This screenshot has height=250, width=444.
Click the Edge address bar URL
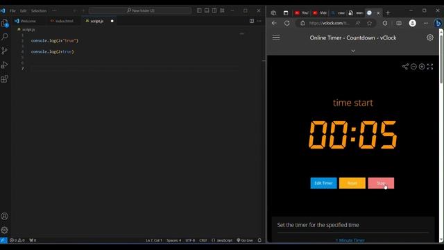pos(330,23)
